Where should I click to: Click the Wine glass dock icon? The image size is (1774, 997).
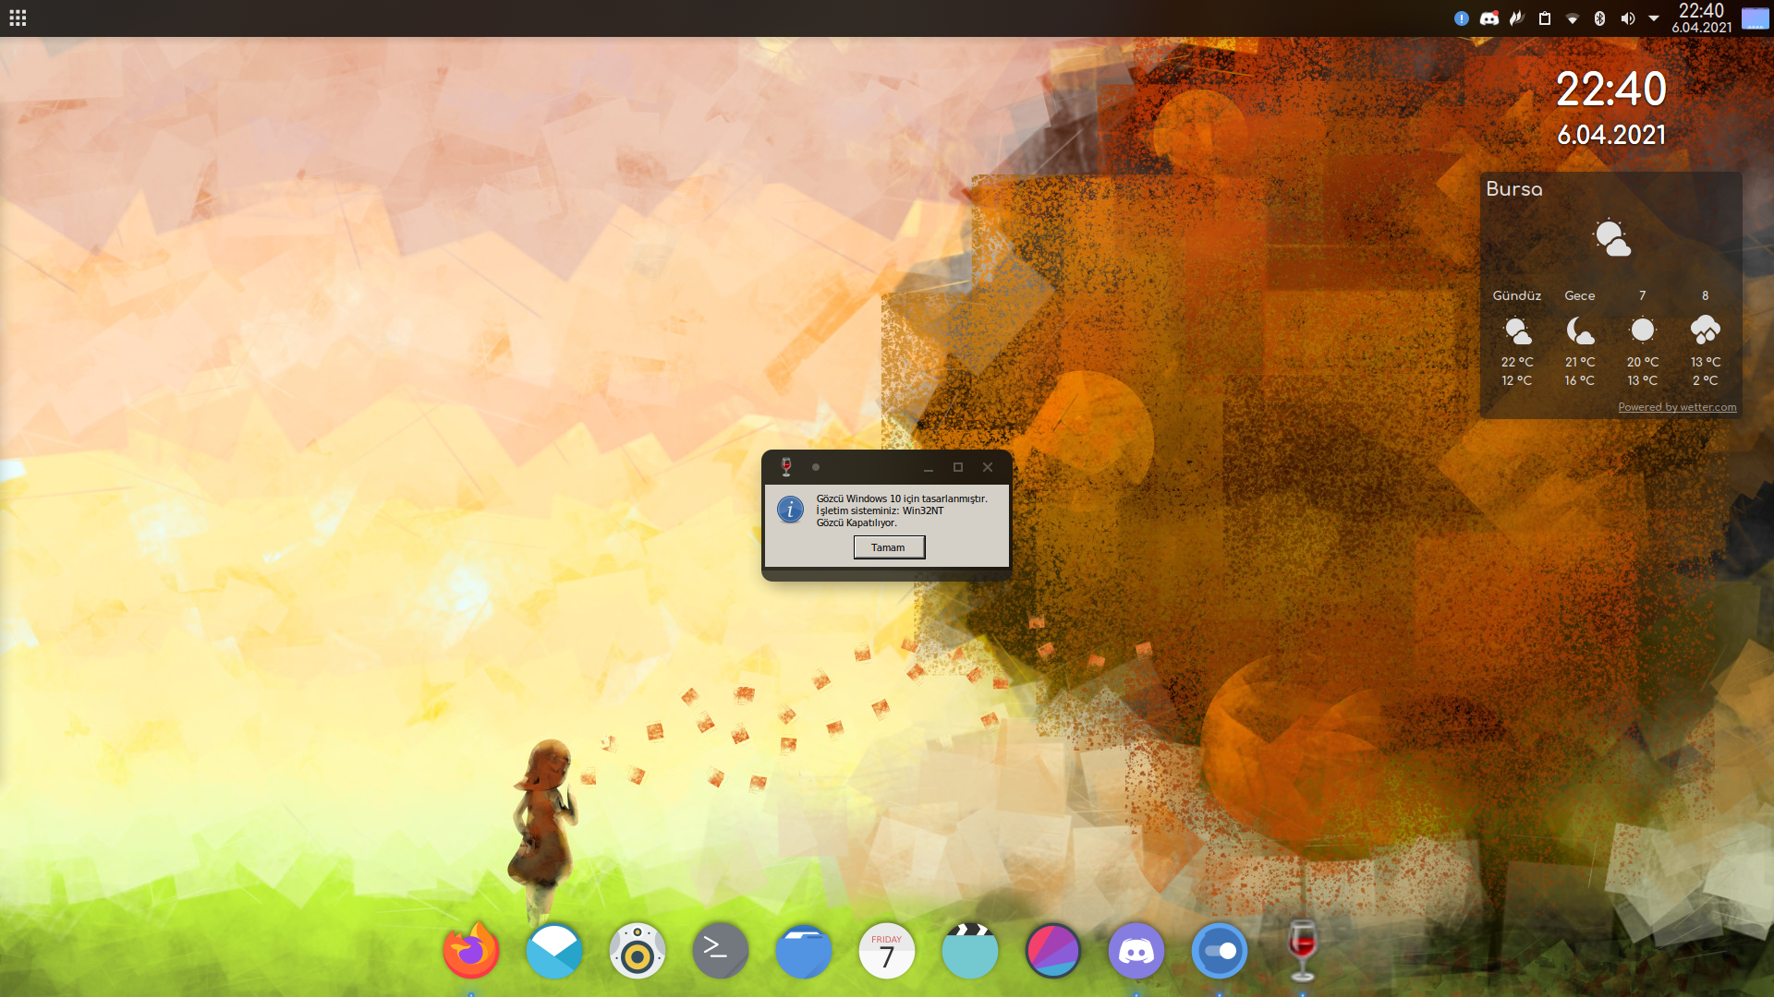click(1302, 951)
